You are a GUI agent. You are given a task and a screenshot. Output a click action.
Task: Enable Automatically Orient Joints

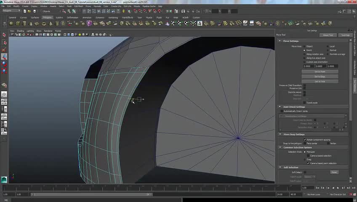pyautogui.click(x=282, y=111)
